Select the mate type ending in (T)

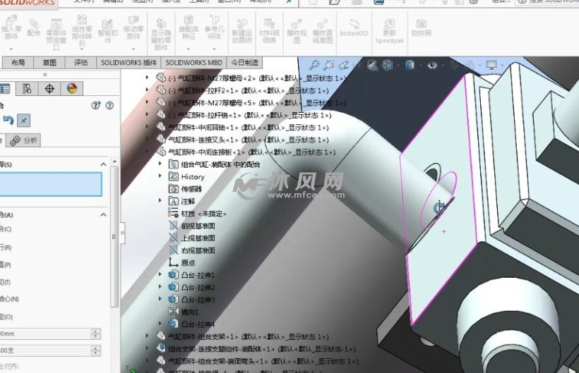[5, 282]
